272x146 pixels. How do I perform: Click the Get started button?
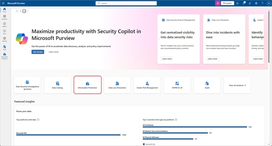(38, 52)
